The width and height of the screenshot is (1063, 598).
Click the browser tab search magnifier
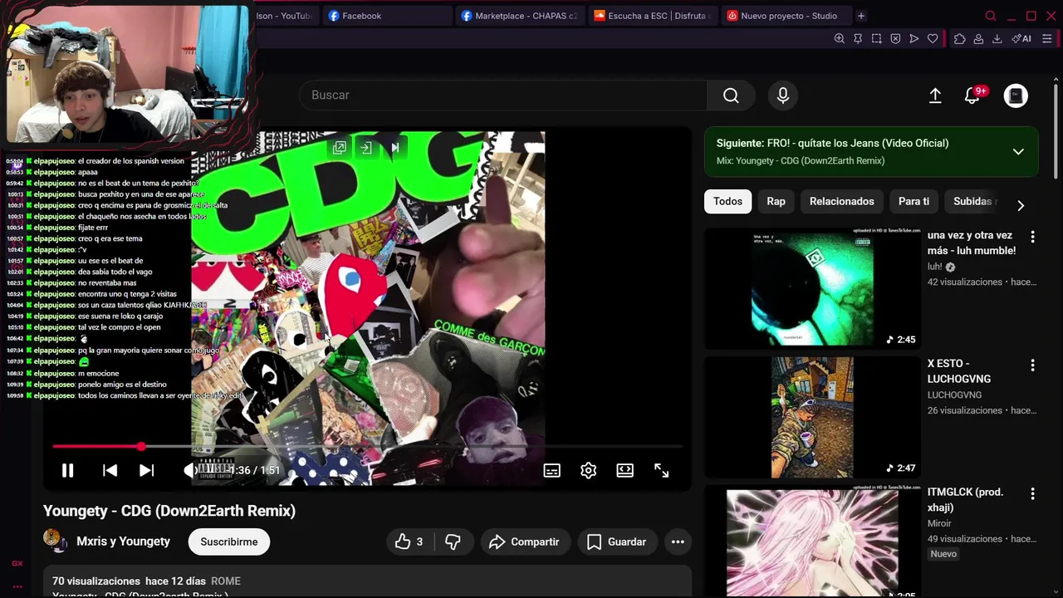pyautogui.click(x=991, y=16)
